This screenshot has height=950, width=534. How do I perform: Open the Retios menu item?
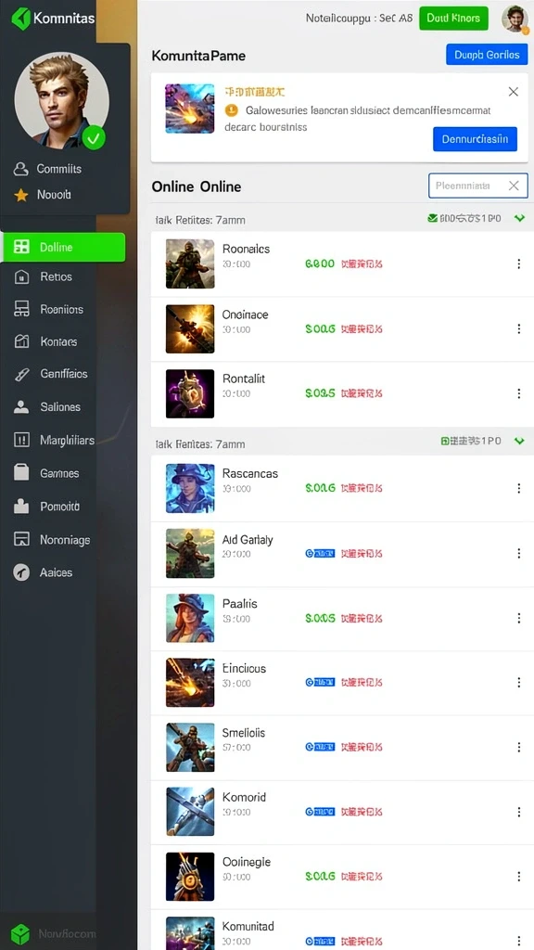(x=56, y=276)
